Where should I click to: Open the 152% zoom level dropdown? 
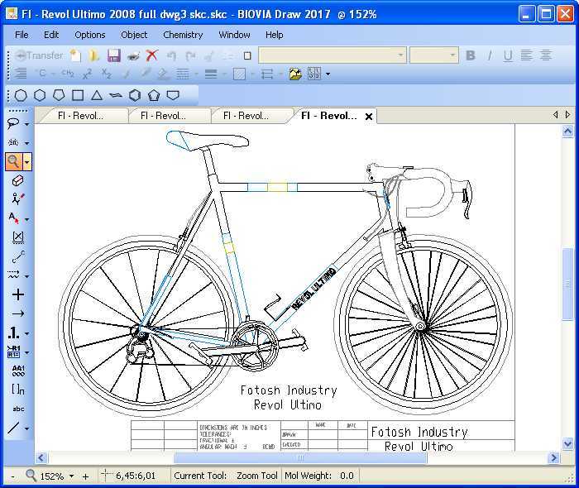(71, 476)
